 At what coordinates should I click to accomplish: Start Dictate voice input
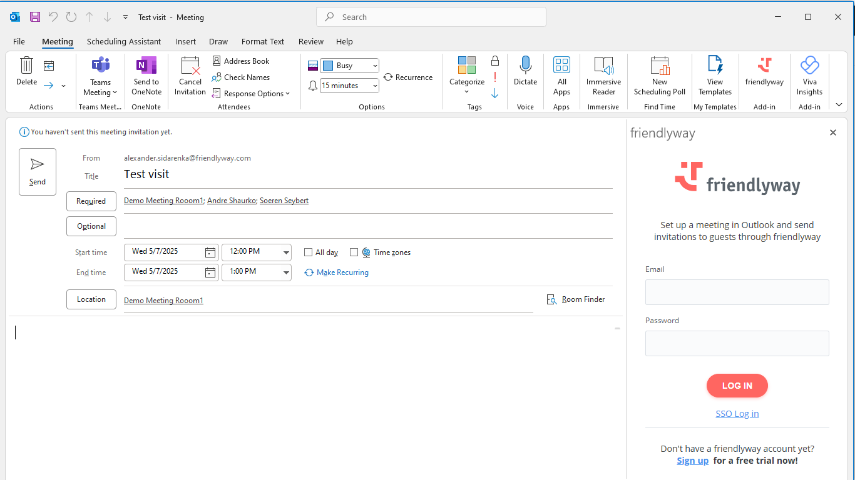(525, 71)
